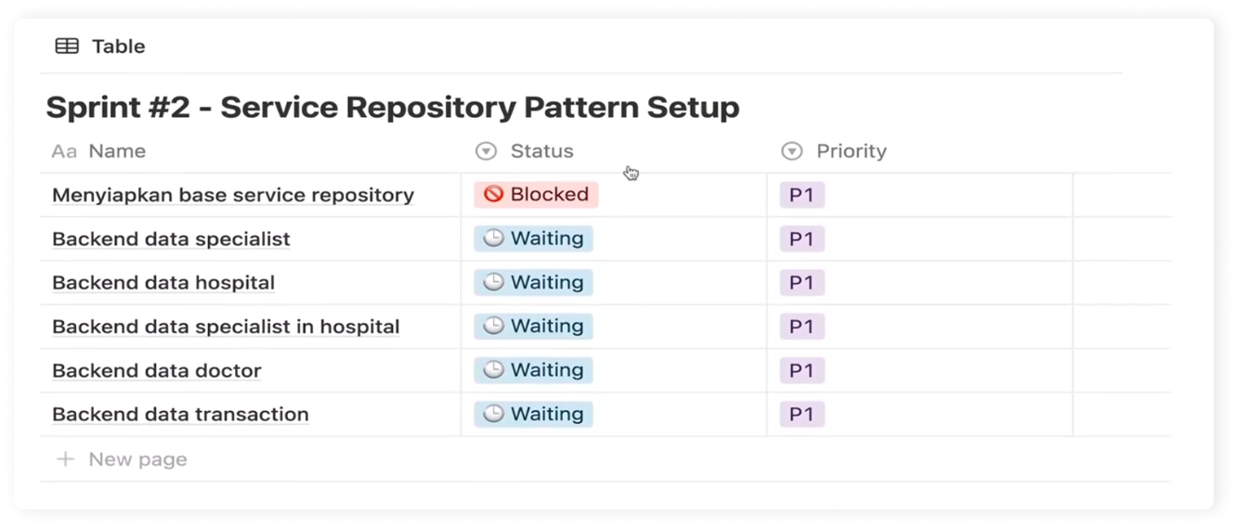Click the Aa icon beside Name column

pos(64,151)
